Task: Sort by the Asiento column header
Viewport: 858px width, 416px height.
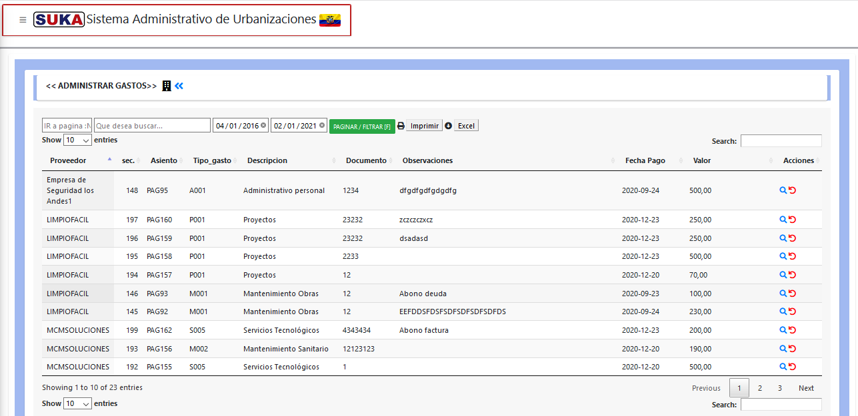Action: coord(164,160)
